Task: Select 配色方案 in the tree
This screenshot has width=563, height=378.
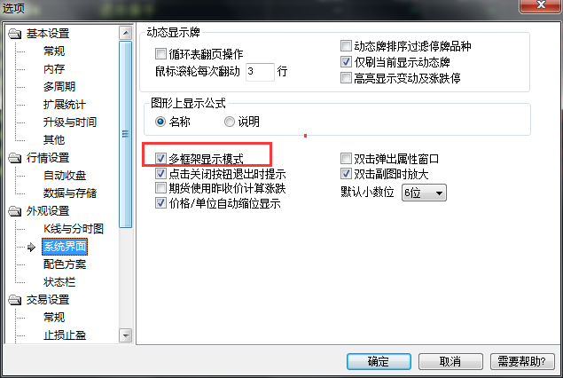Action: 65,264
